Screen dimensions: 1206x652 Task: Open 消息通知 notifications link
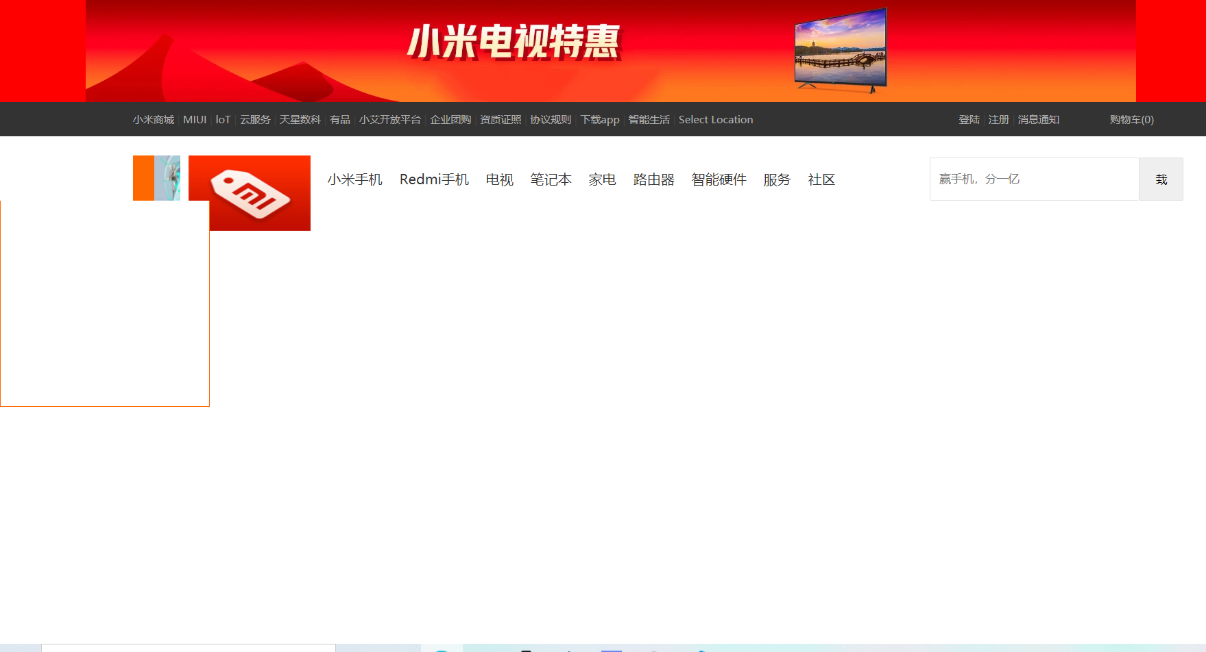coord(1039,120)
